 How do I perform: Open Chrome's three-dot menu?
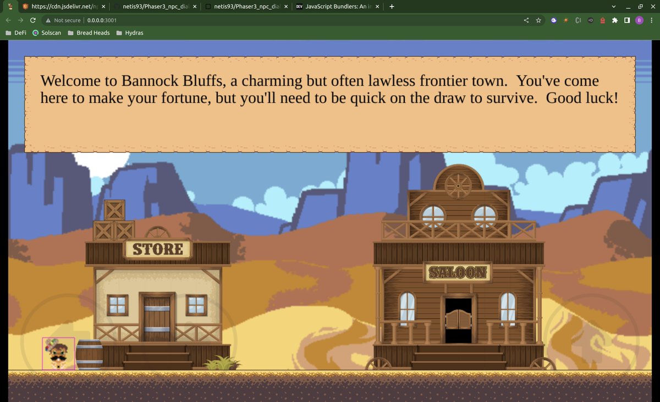tap(652, 20)
